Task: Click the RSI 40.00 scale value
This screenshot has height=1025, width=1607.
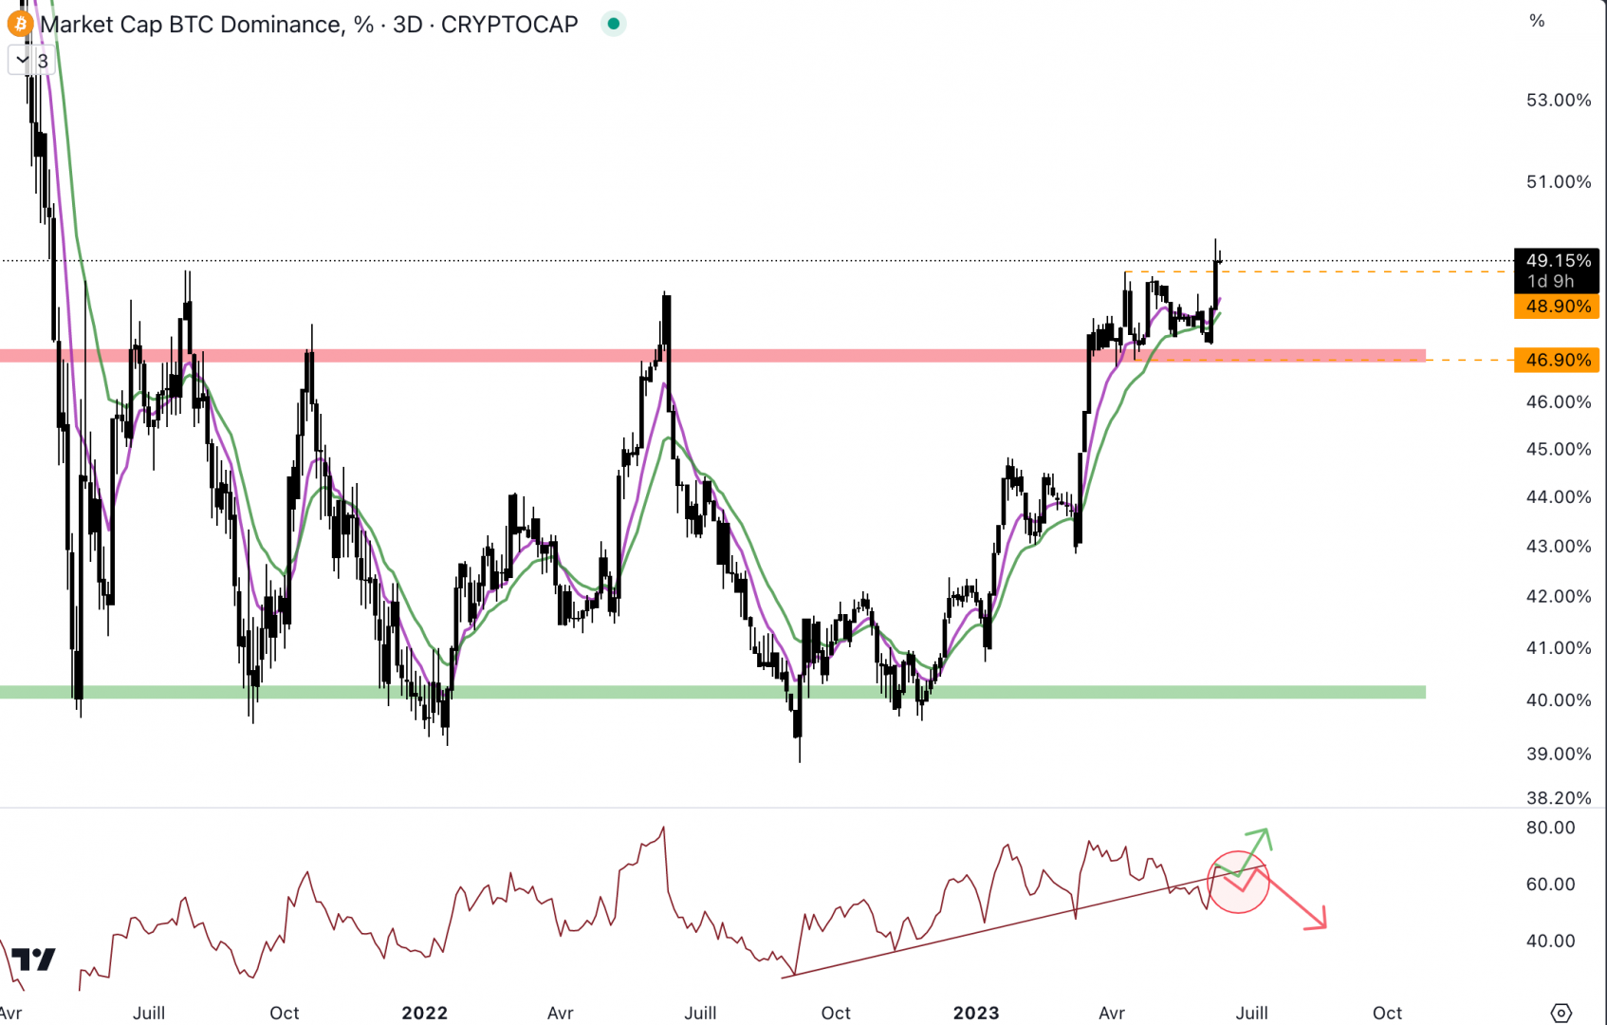Action: coord(1550,941)
